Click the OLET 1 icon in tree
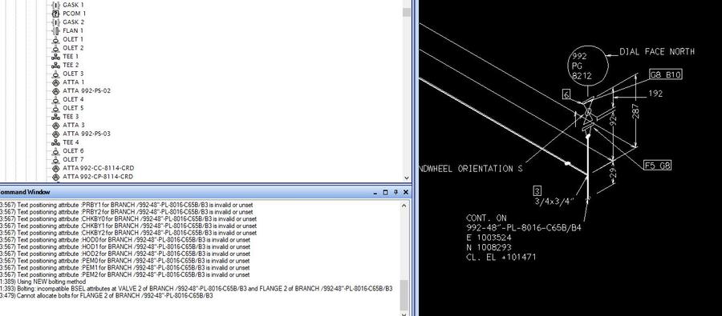 pyautogui.click(x=55, y=39)
